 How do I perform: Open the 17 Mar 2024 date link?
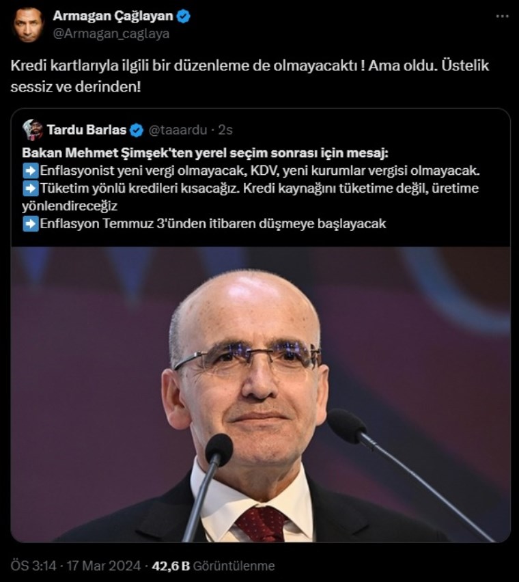click(x=104, y=566)
